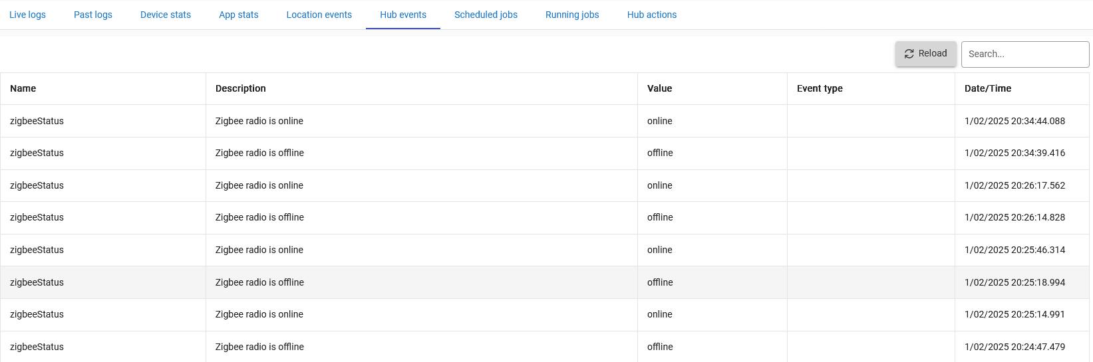Click the online value at 20:26:17.562
Image resolution: width=1093 pixels, height=362 pixels.
(660, 185)
